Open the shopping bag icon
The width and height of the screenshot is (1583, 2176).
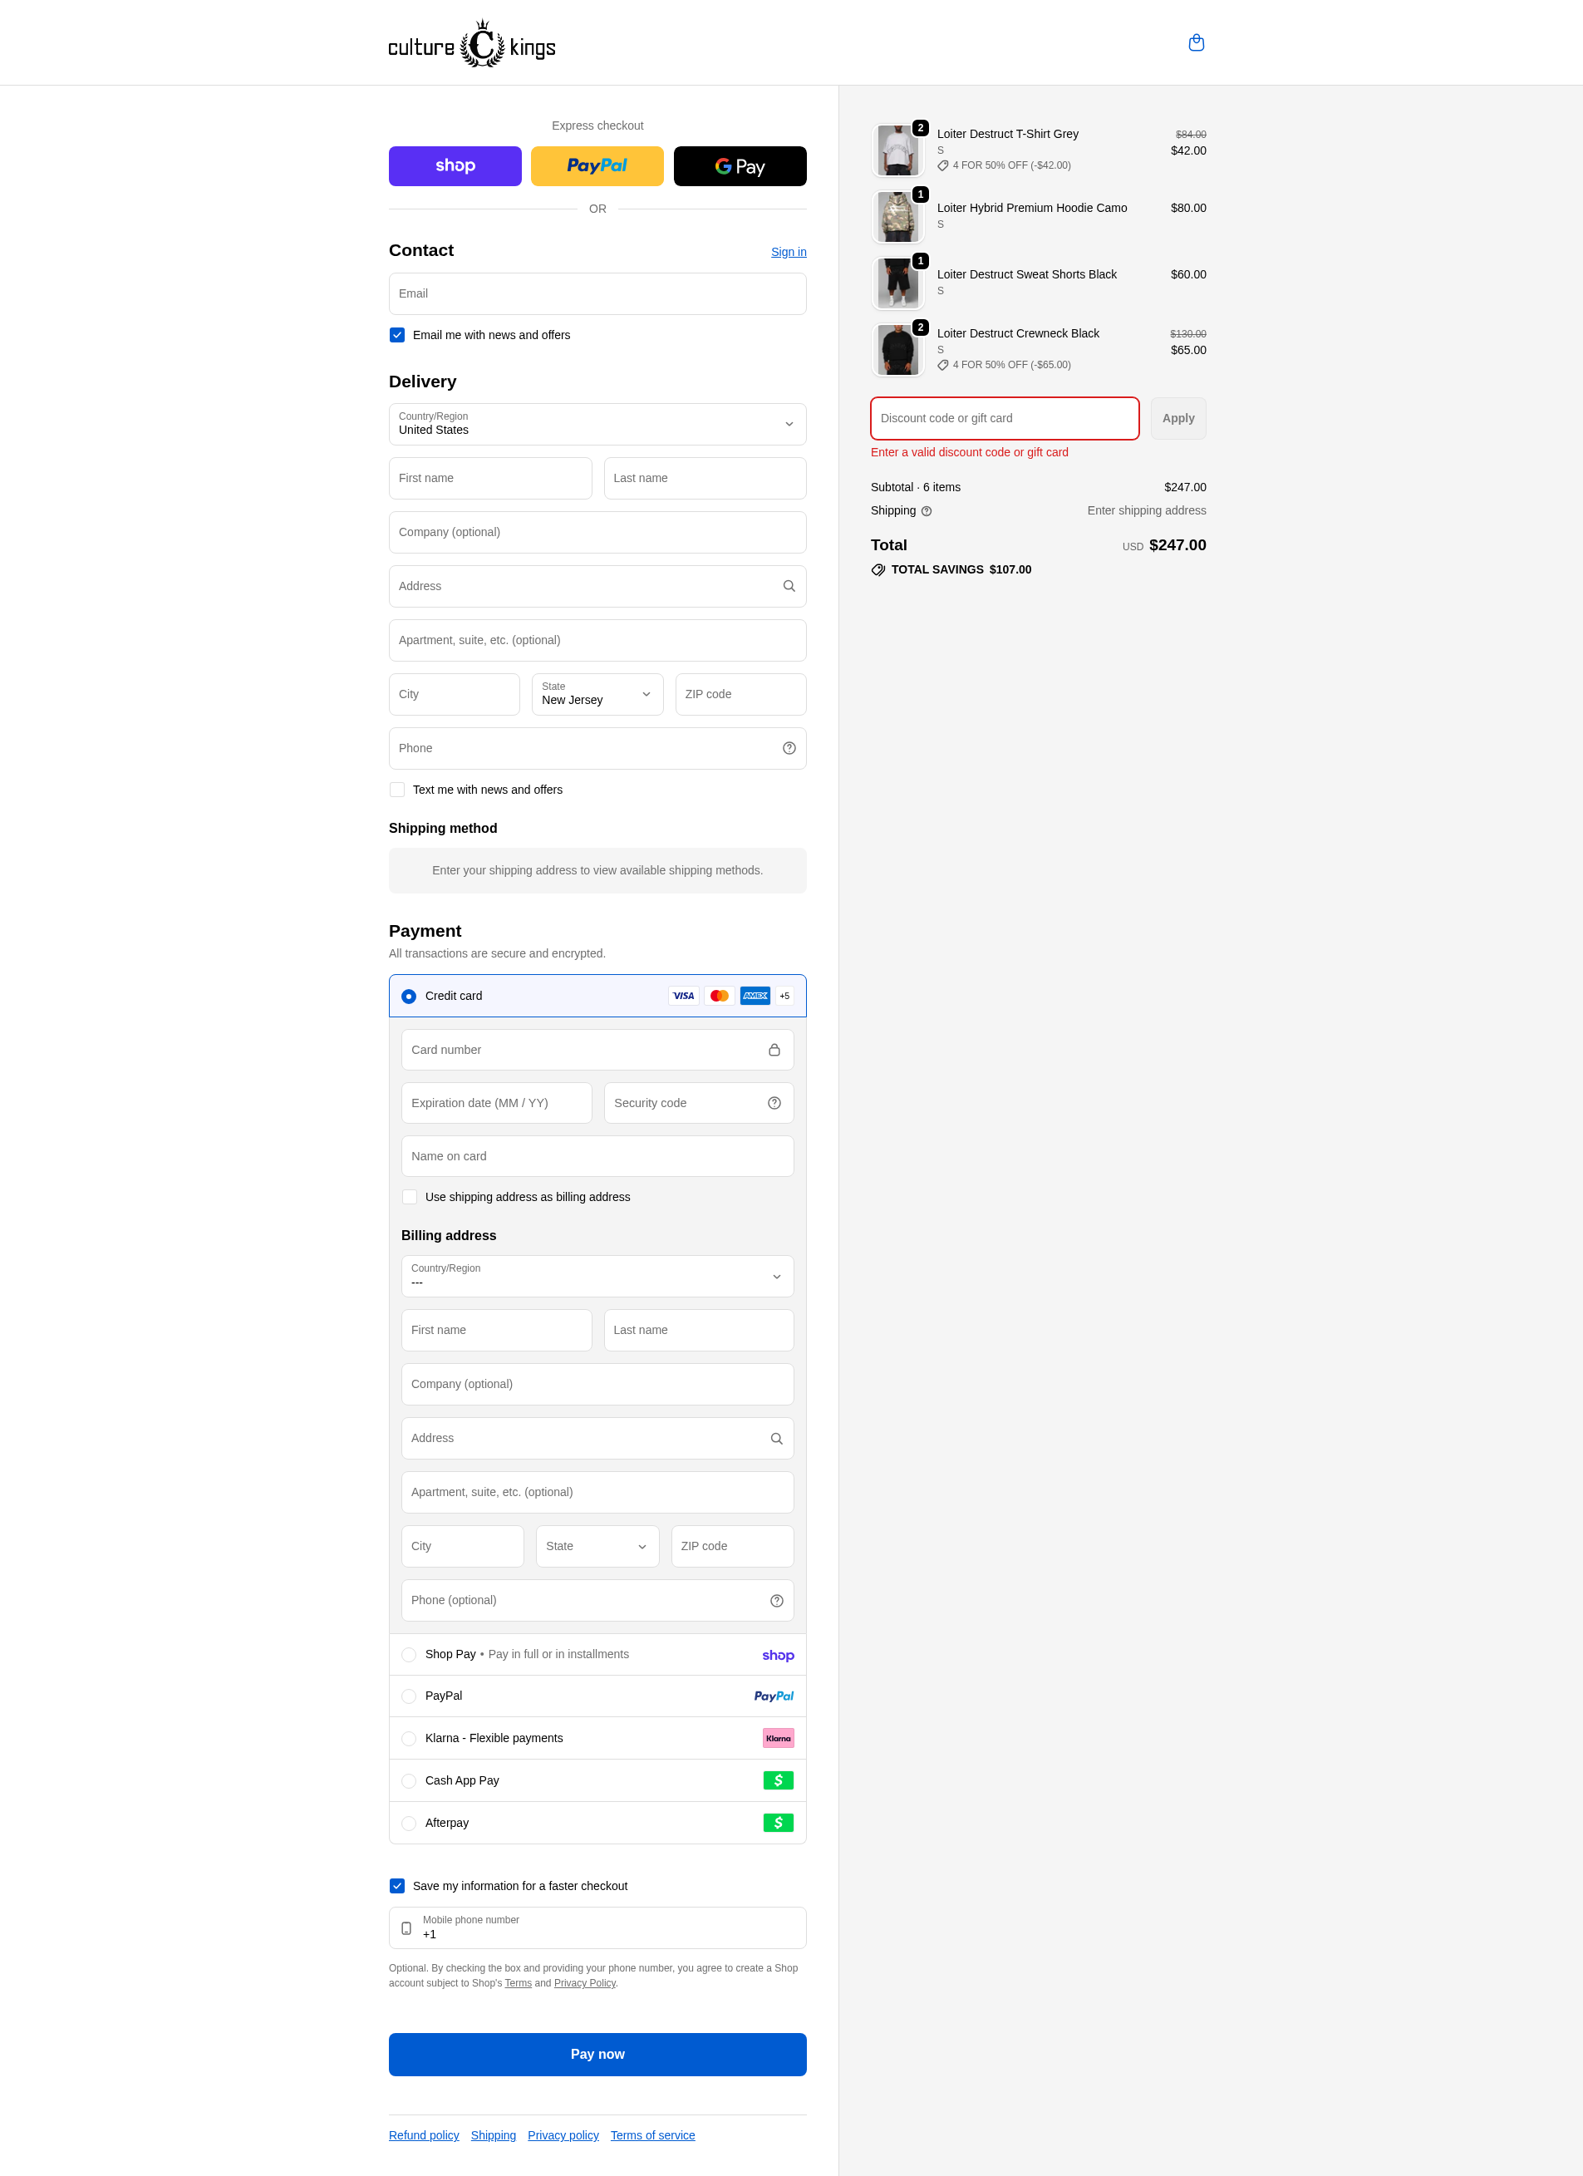[1197, 42]
